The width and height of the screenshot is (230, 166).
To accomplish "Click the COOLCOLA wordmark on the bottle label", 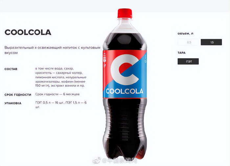I will pos(125,91).
